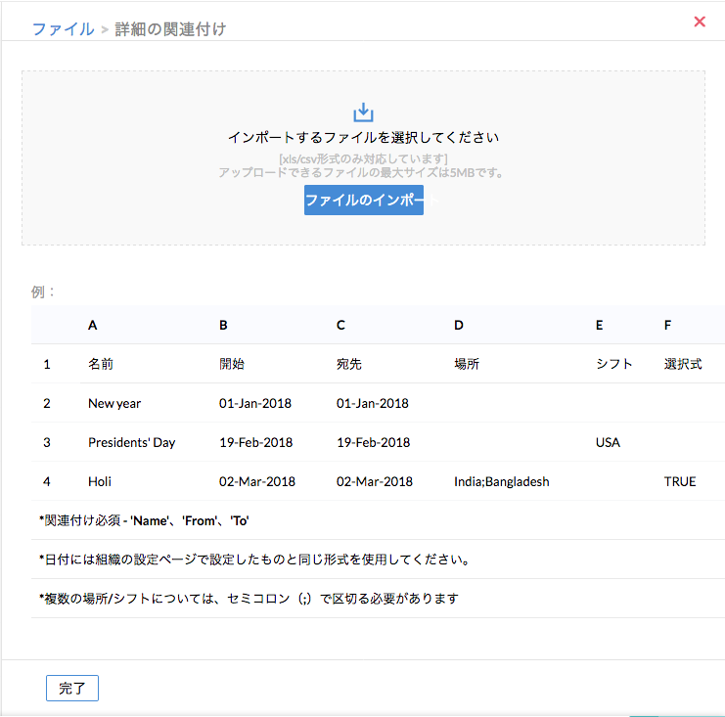Click the 場所 header cell
Viewport: 725px width, 717px height.
click(x=467, y=364)
